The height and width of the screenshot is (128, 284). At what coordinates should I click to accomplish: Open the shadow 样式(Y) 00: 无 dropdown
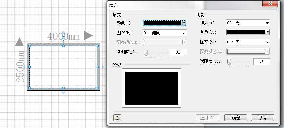coord(248,23)
